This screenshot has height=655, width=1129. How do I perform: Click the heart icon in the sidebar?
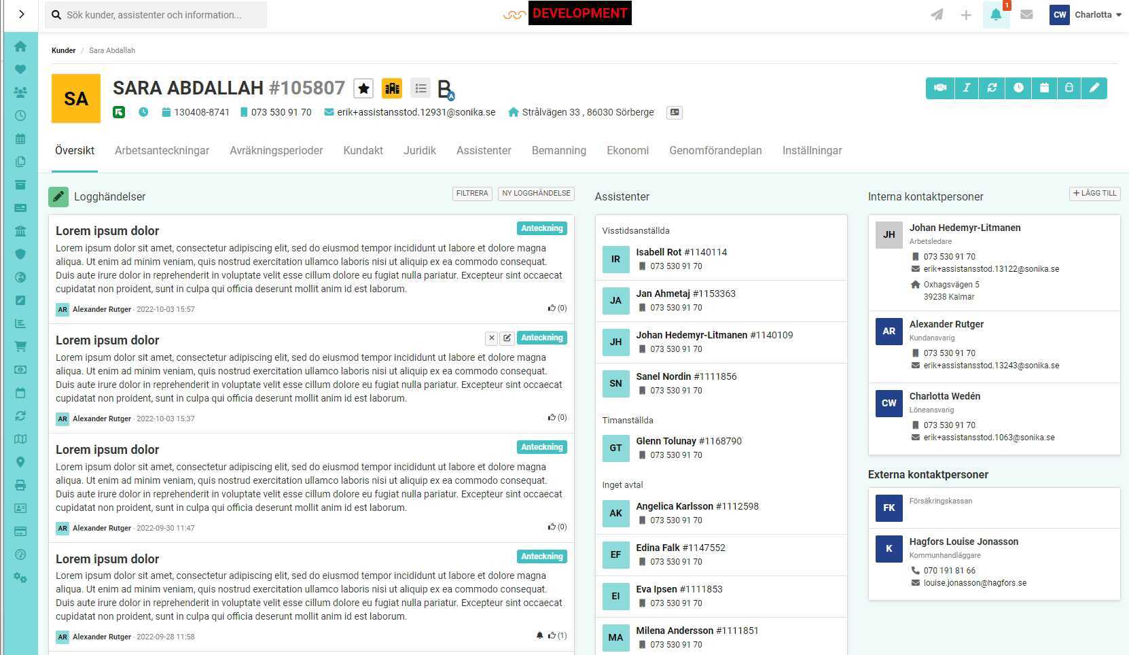tap(20, 69)
